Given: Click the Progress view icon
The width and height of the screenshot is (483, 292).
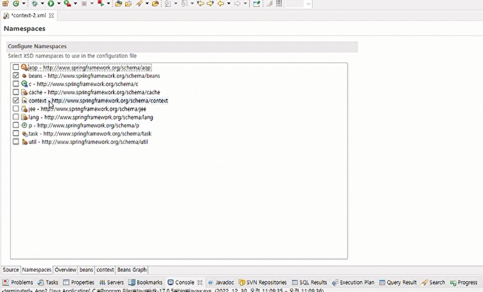Looking at the screenshot, I should coord(453,282).
